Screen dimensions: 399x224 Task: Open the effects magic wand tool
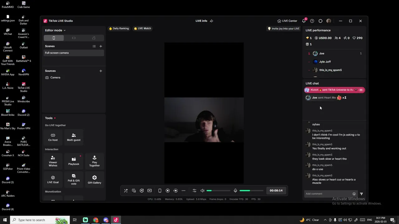(126, 191)
